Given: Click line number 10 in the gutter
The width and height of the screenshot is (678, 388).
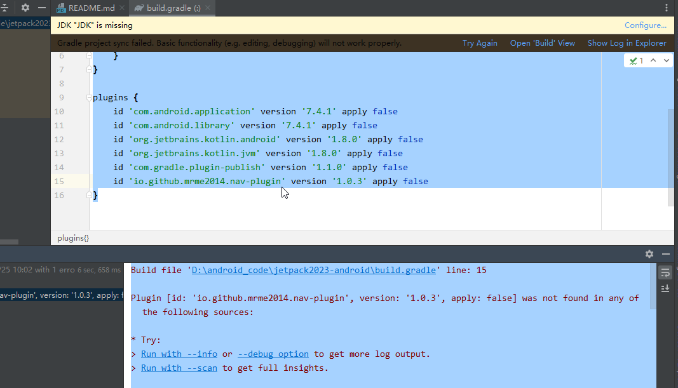Looking at the screenshot, I should click(x=59, y=112).
